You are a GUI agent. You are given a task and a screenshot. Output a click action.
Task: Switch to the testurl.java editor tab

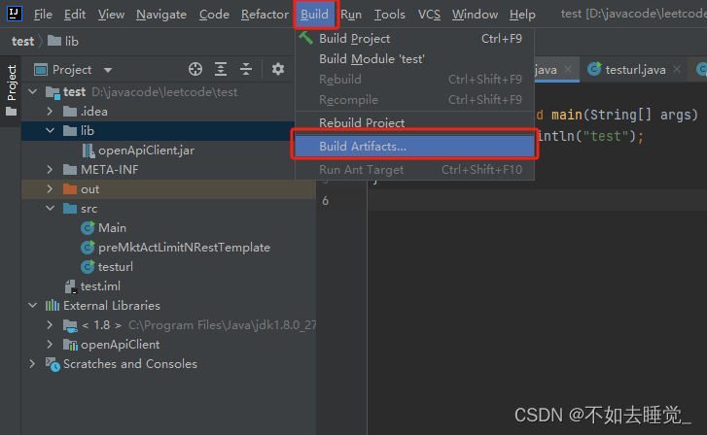pyautogui.click(x=635, y=70)
